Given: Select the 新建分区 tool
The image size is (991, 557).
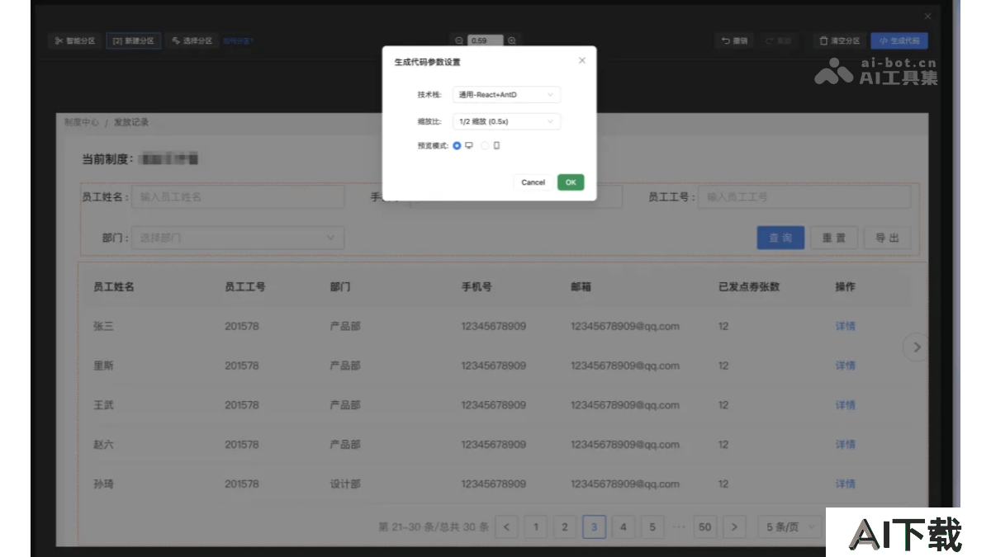Looking at the screenshot, I should click(133, 40).
